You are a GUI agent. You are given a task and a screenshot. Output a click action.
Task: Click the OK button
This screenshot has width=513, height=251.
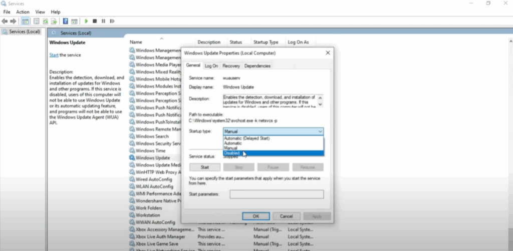coord(256,216)
